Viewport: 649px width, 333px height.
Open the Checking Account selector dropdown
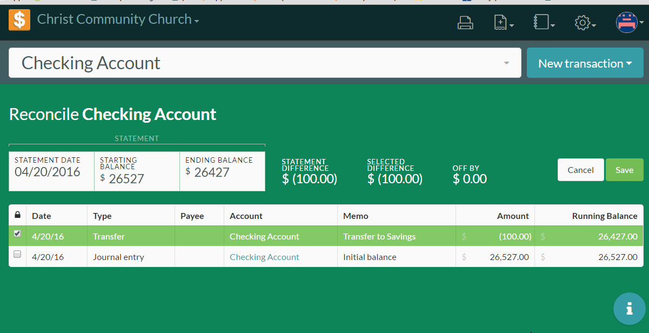507,63
